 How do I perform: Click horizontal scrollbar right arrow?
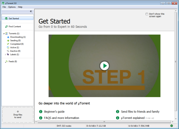click(173, 122)
